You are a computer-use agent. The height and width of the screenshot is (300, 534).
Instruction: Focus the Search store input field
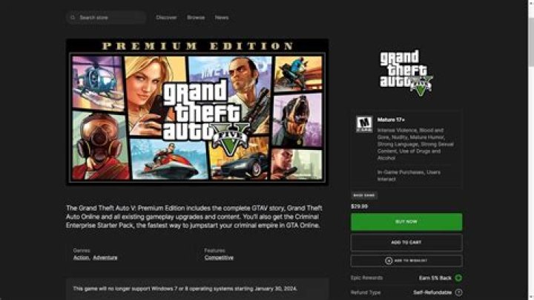point(106,17)
